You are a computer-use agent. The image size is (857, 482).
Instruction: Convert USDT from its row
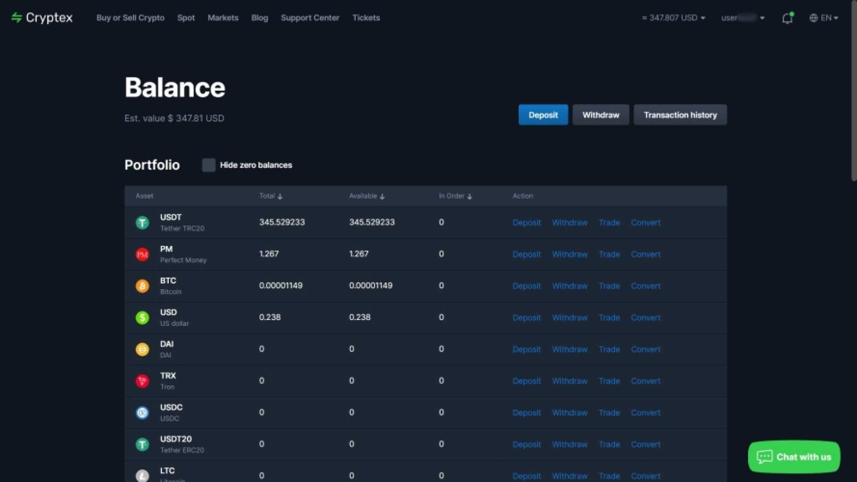pos(645,222)
